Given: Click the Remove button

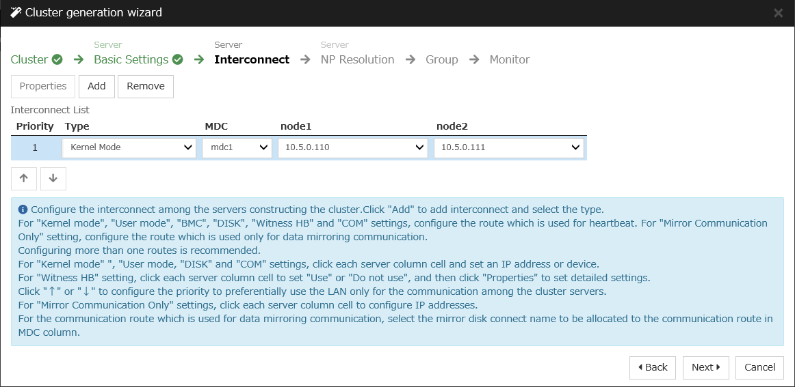Looking at the screenshot, I should point(146,86).
